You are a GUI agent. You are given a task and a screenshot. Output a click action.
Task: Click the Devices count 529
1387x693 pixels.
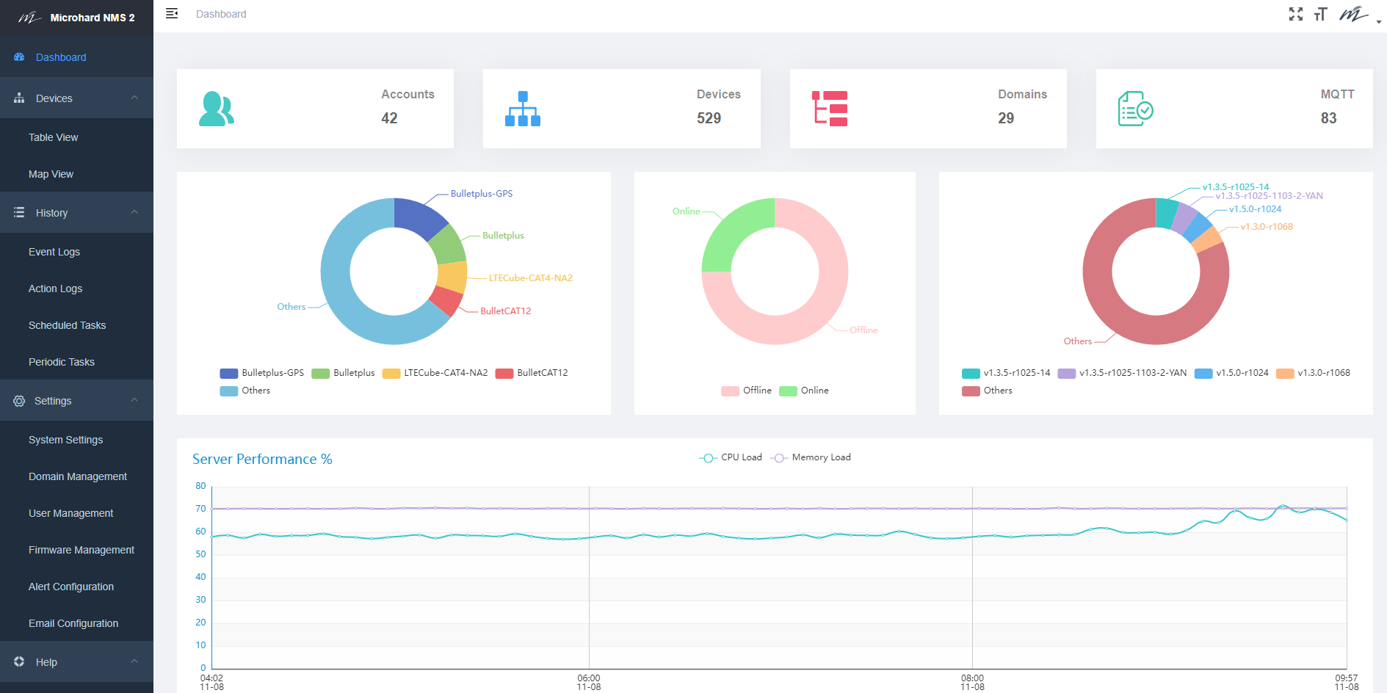click(709, 118)
